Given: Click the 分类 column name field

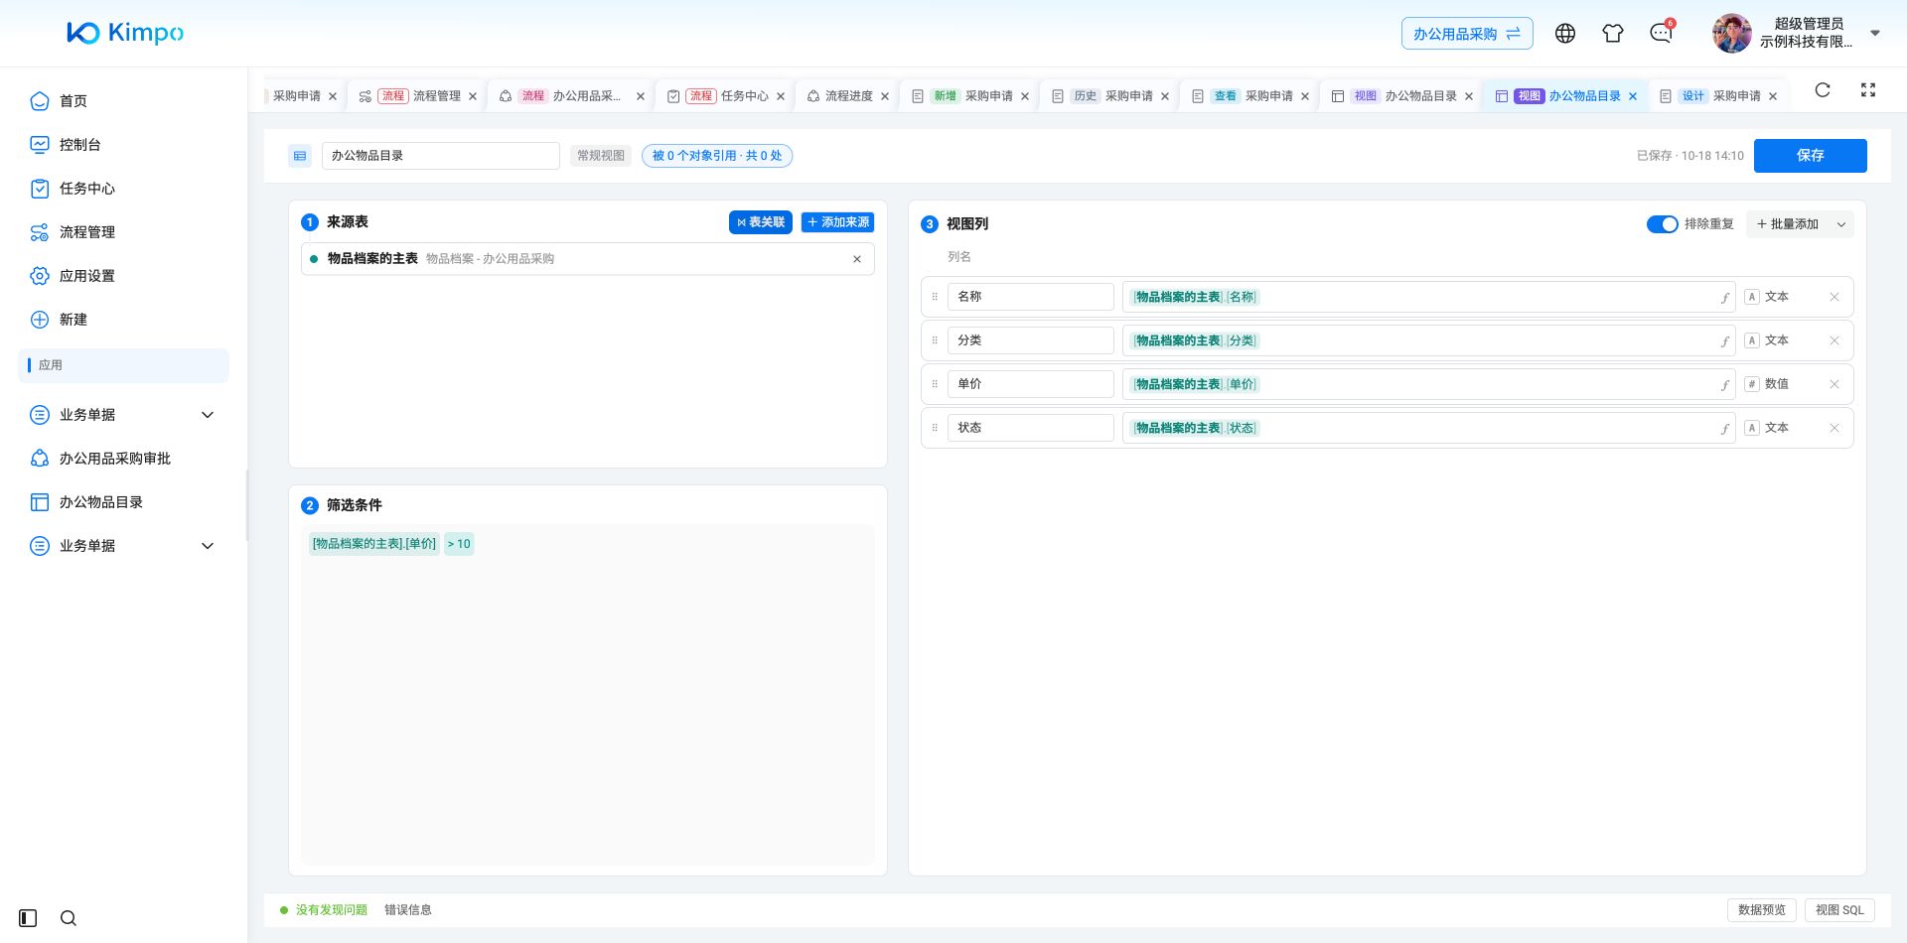Looking at the screenshot, I should pyautogui.click(x=1030, y=340).
